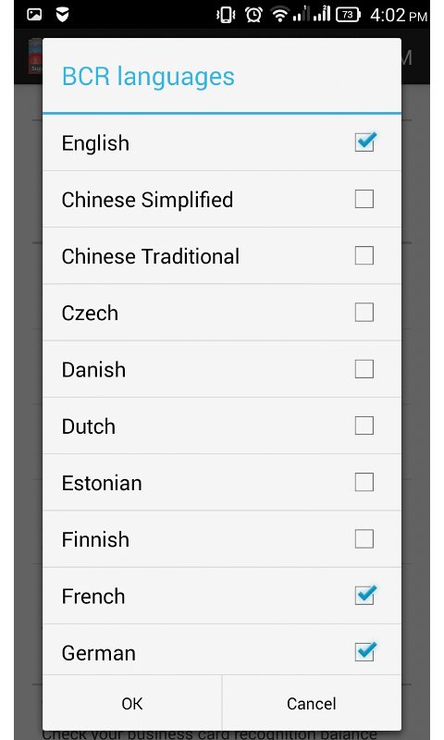
Task: Enable Chinese Simplified checkbox
Action: tap(364, 199)
